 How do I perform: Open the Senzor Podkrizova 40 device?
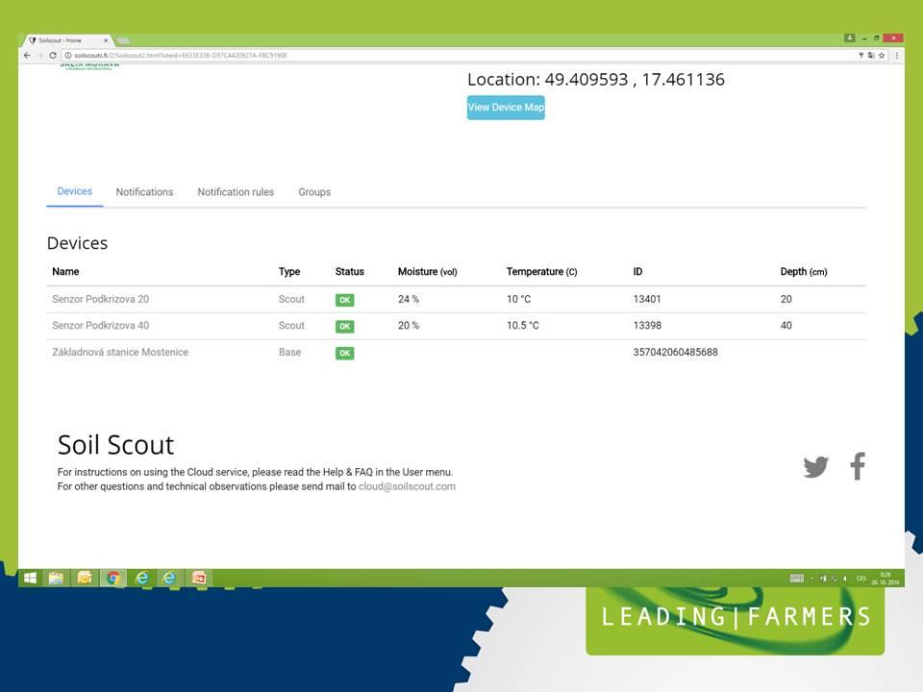[x=101, y=326]
